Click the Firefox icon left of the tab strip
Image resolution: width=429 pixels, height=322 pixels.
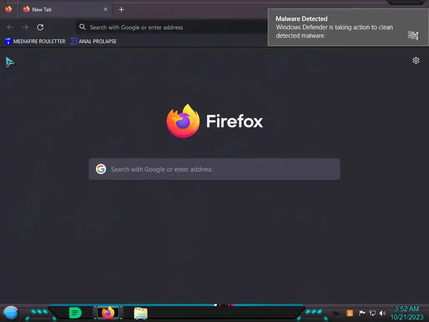click(8, 9)
